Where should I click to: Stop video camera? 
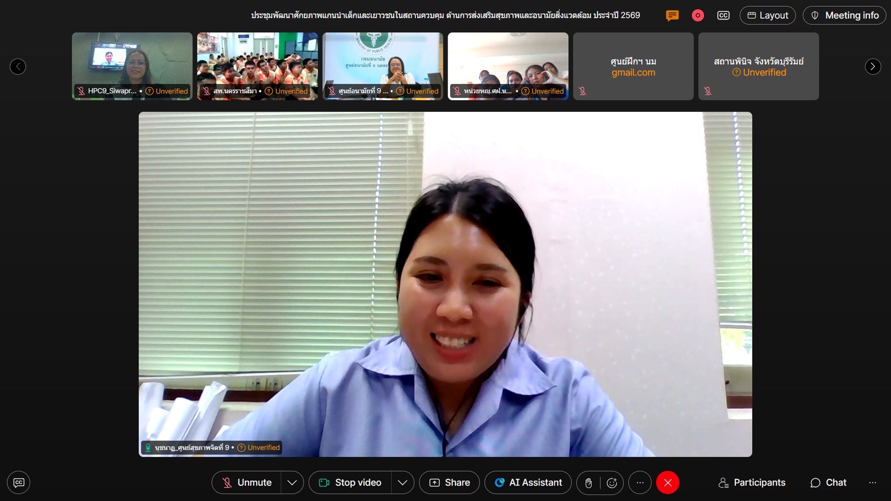(350, 483)
